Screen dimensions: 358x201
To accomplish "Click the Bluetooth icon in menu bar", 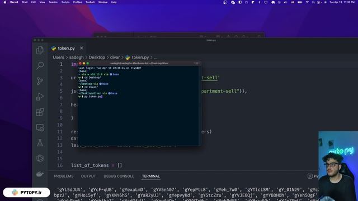I will (x=260, y=2).
